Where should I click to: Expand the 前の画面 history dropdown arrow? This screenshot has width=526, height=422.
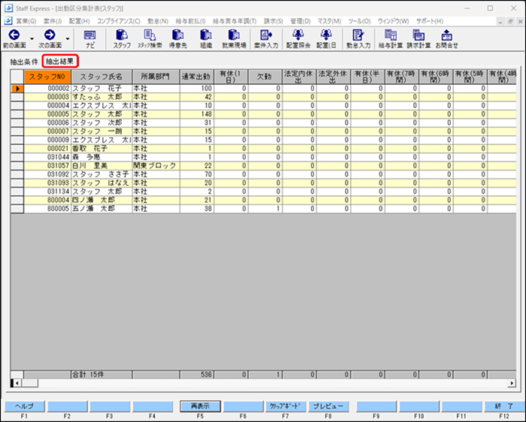[32, 39]
